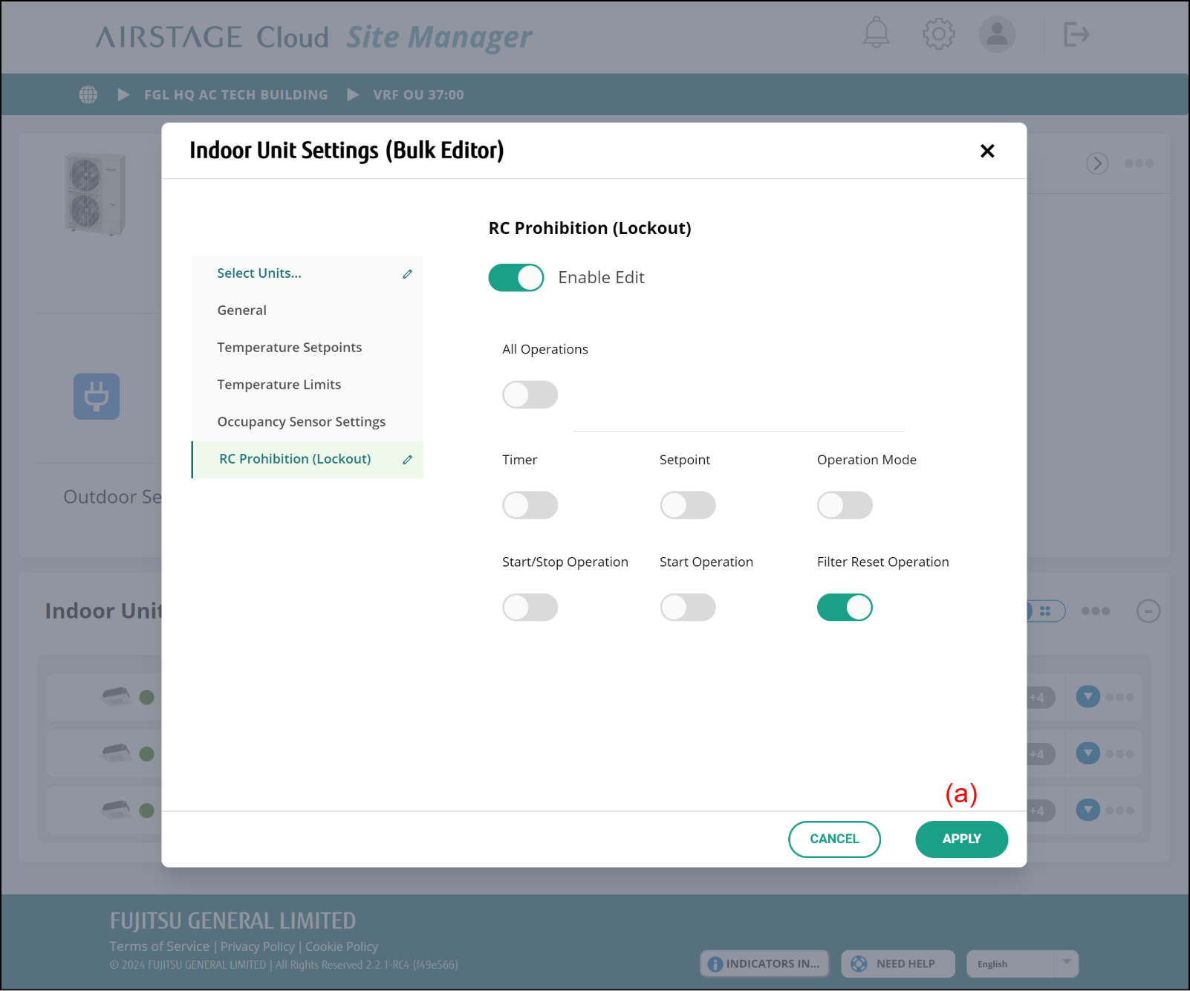Click pencil icon next to Select Units
The width and height of the screenshot is (1190, 991).
click(407, 274)
